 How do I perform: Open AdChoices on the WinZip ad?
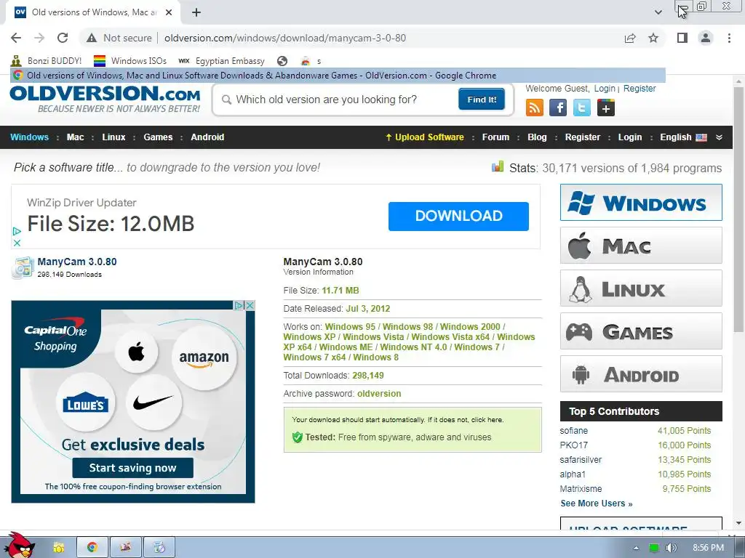(17, 231)
